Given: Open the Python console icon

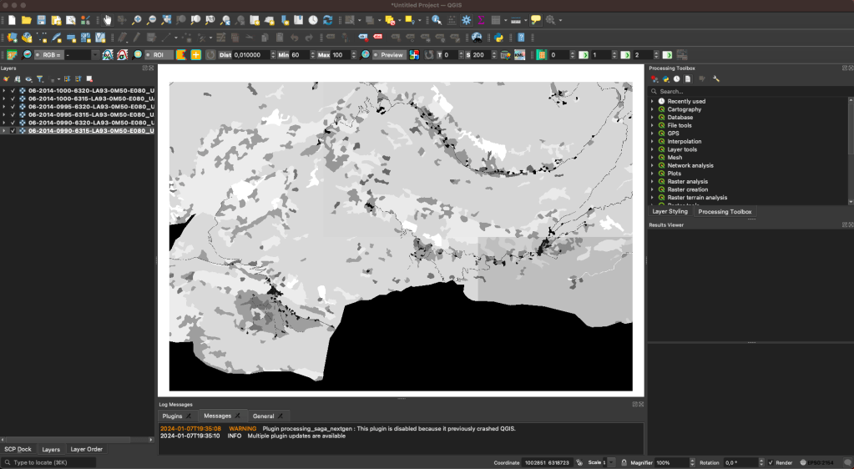Looking at the screenshot, I should coord(498,38).
